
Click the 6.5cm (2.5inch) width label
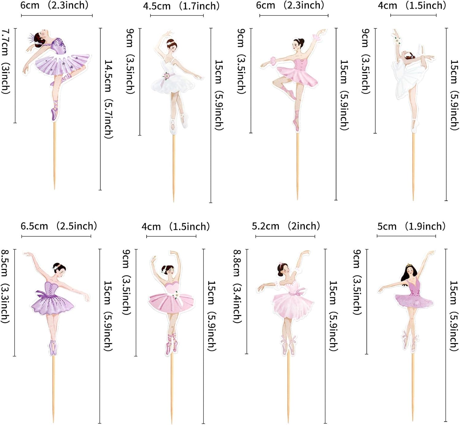pos(59,226)
